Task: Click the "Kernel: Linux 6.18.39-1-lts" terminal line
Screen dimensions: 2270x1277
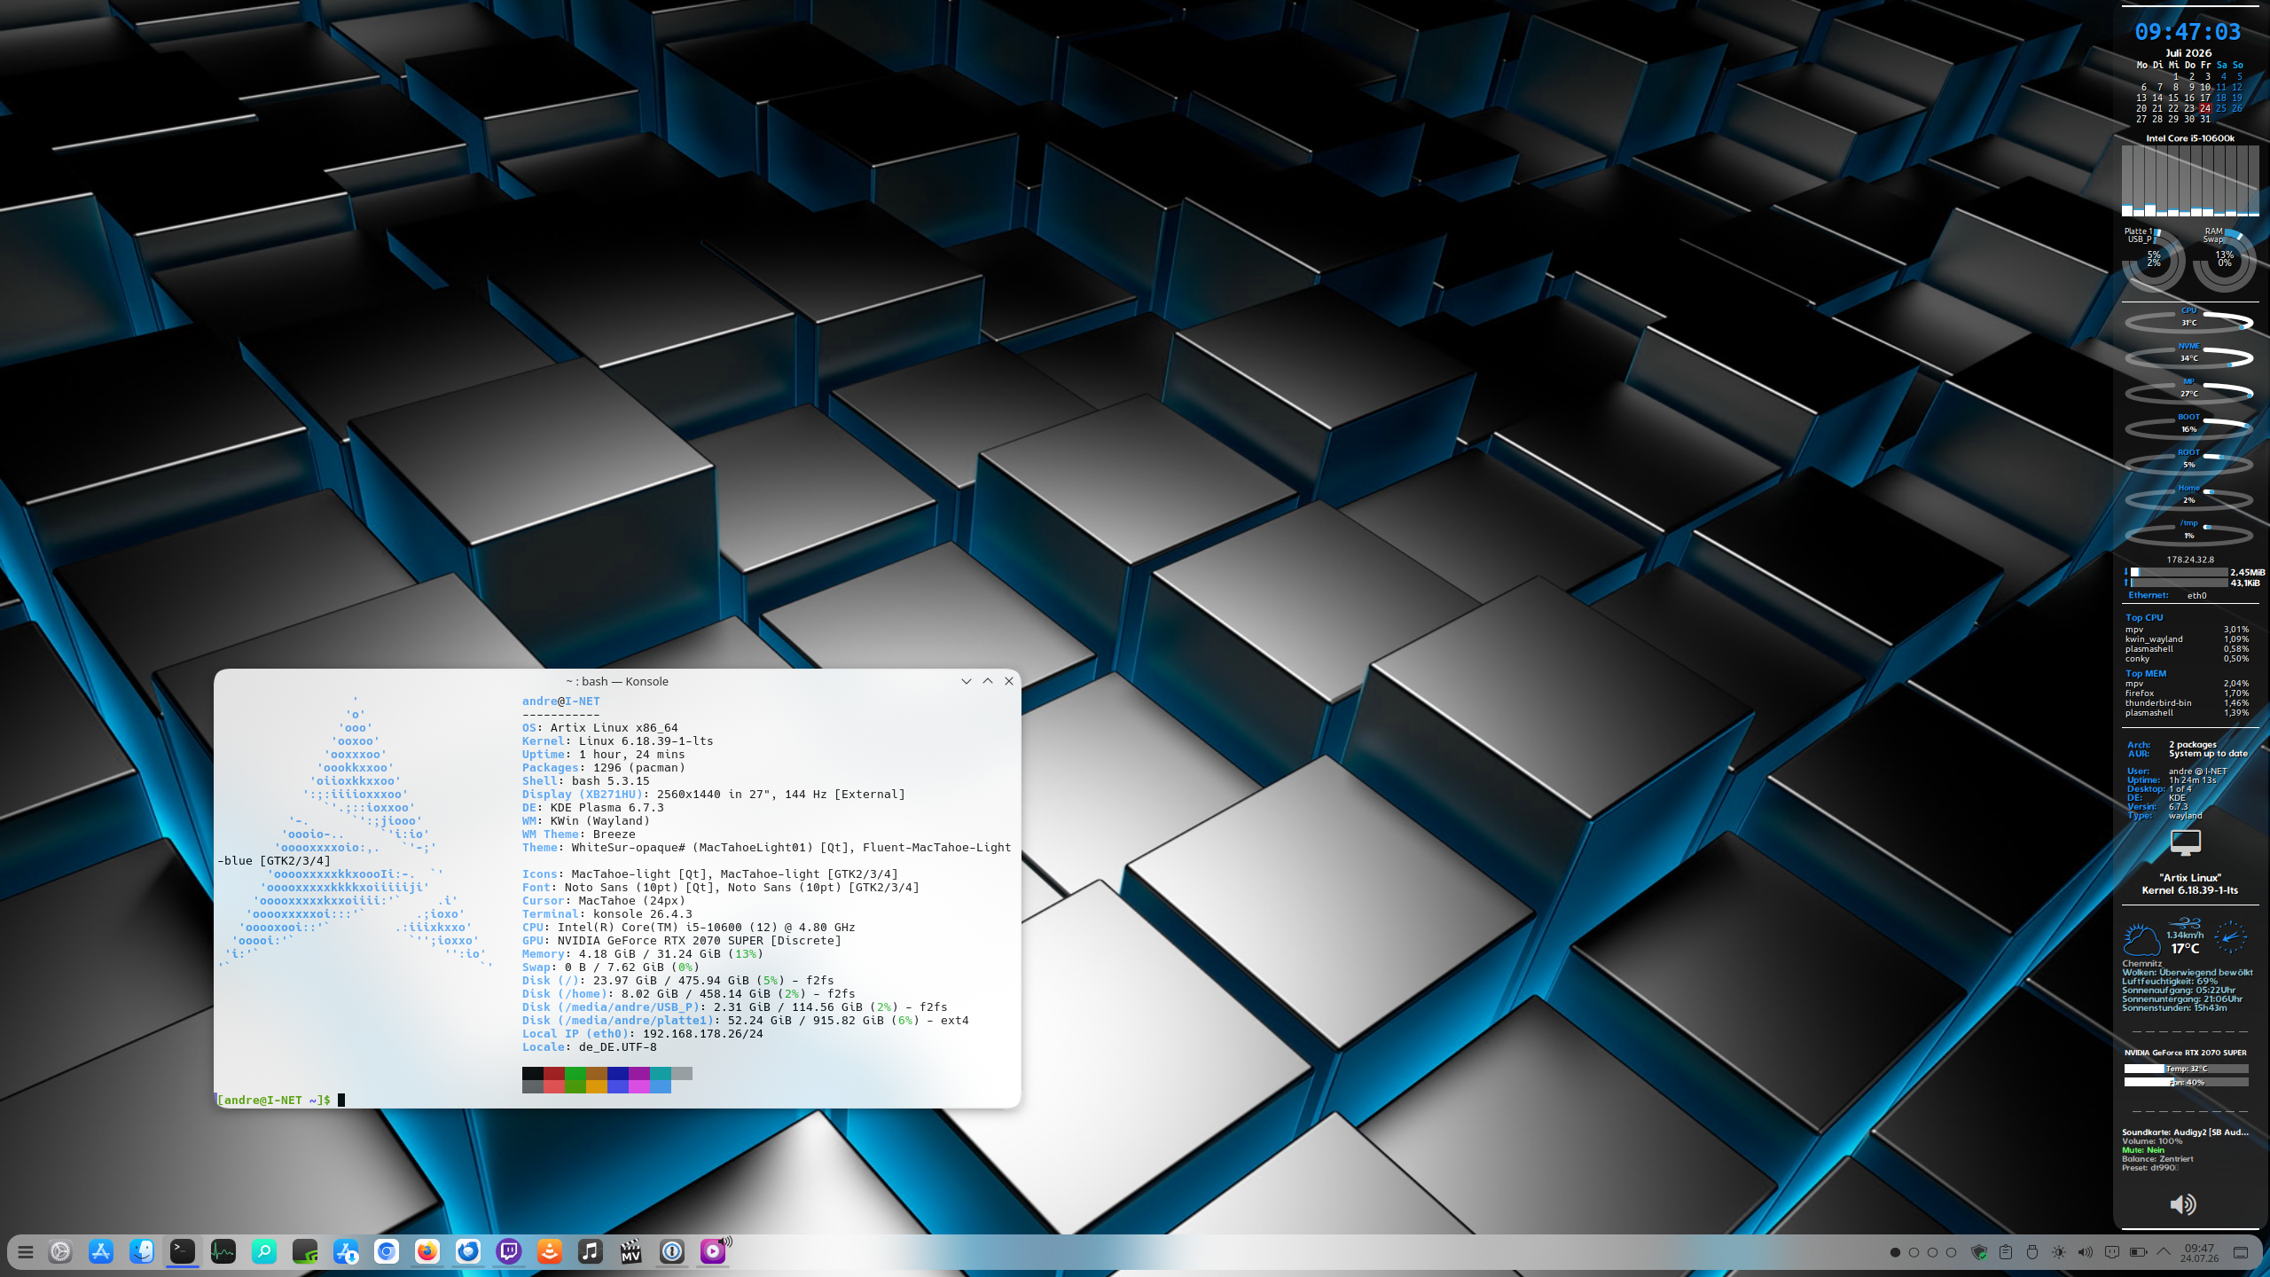Action: pyautogui.click(x=618, y=740)
